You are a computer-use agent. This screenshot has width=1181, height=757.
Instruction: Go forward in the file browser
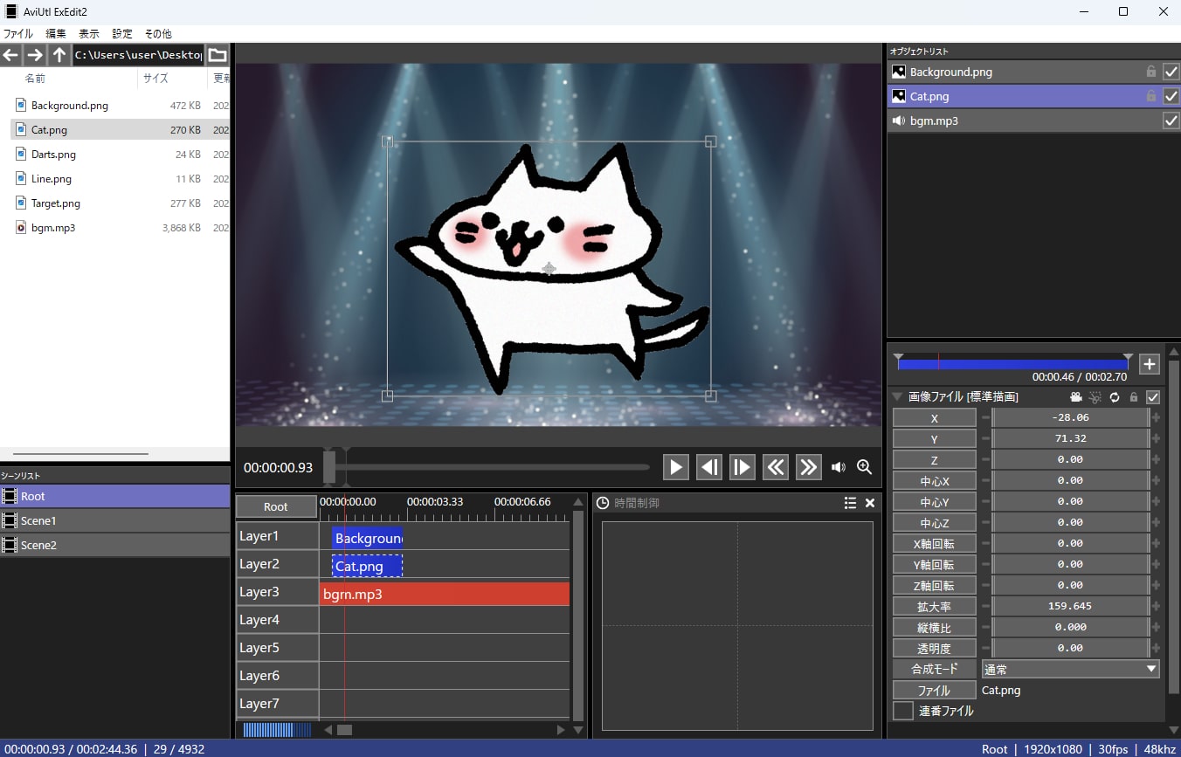[34, 55]
